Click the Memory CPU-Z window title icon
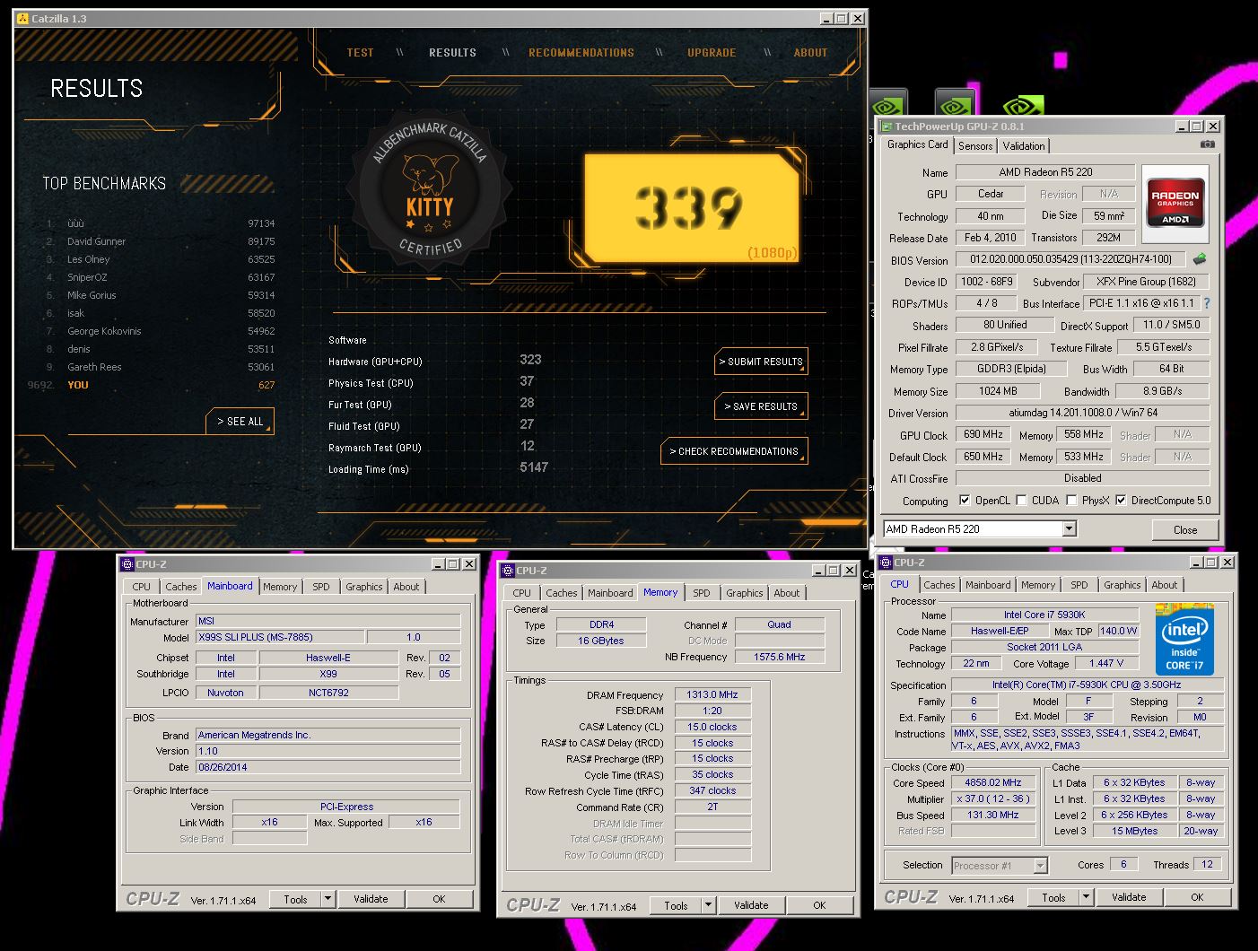The image size is (1258, 951). point(508,571)
